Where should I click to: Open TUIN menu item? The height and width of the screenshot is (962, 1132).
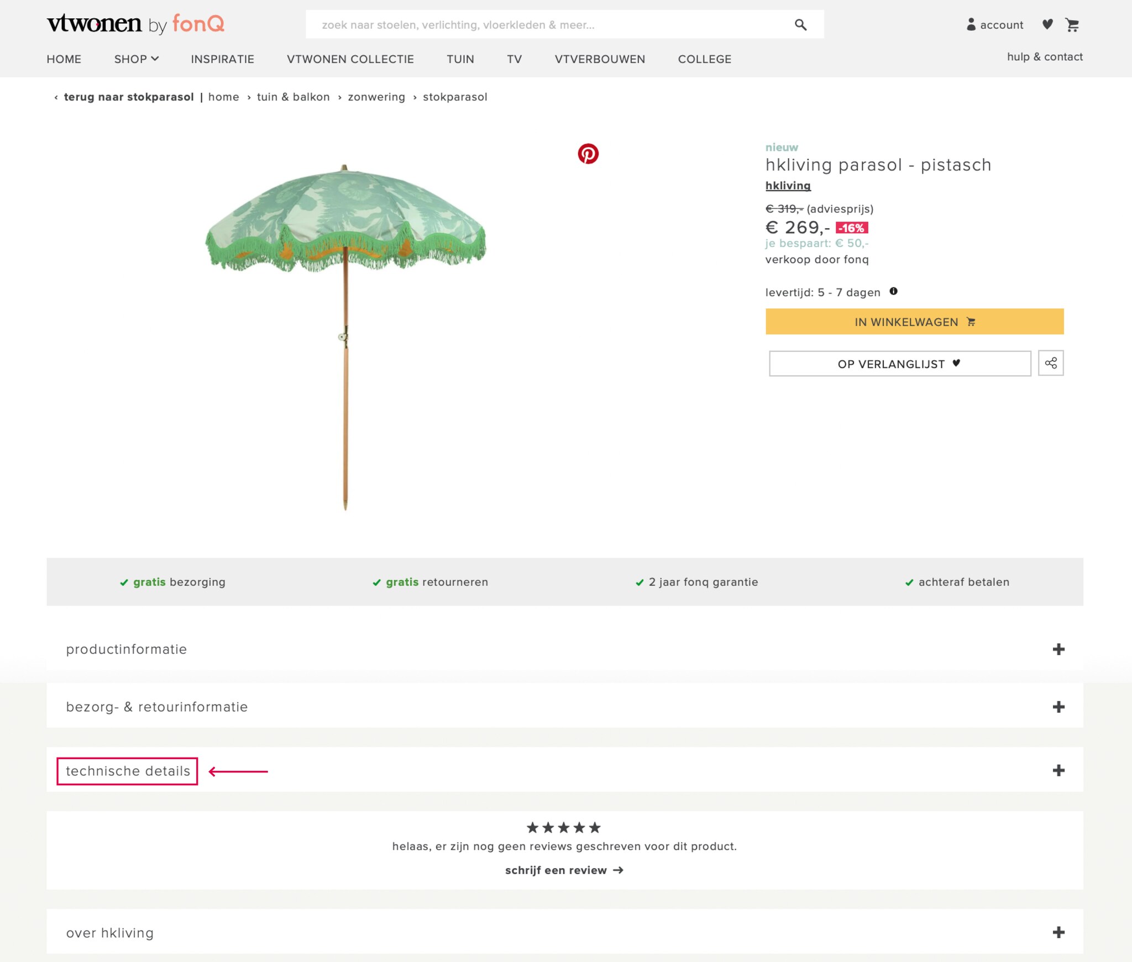coord(460,59)
